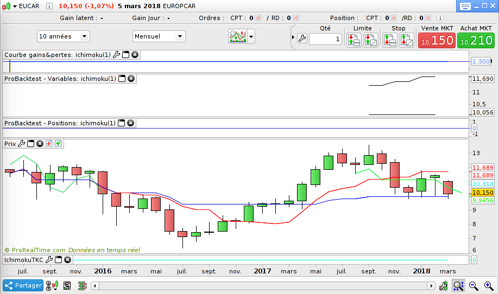The image size is (499, 294).
Task: Expand the arrow beside the indicators icon
Action: pyautogui.click(x=251, y=36)
